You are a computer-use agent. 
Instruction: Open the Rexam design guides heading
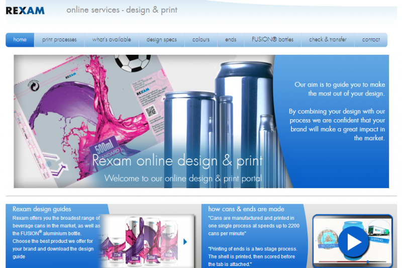click(x=42, y=209)
